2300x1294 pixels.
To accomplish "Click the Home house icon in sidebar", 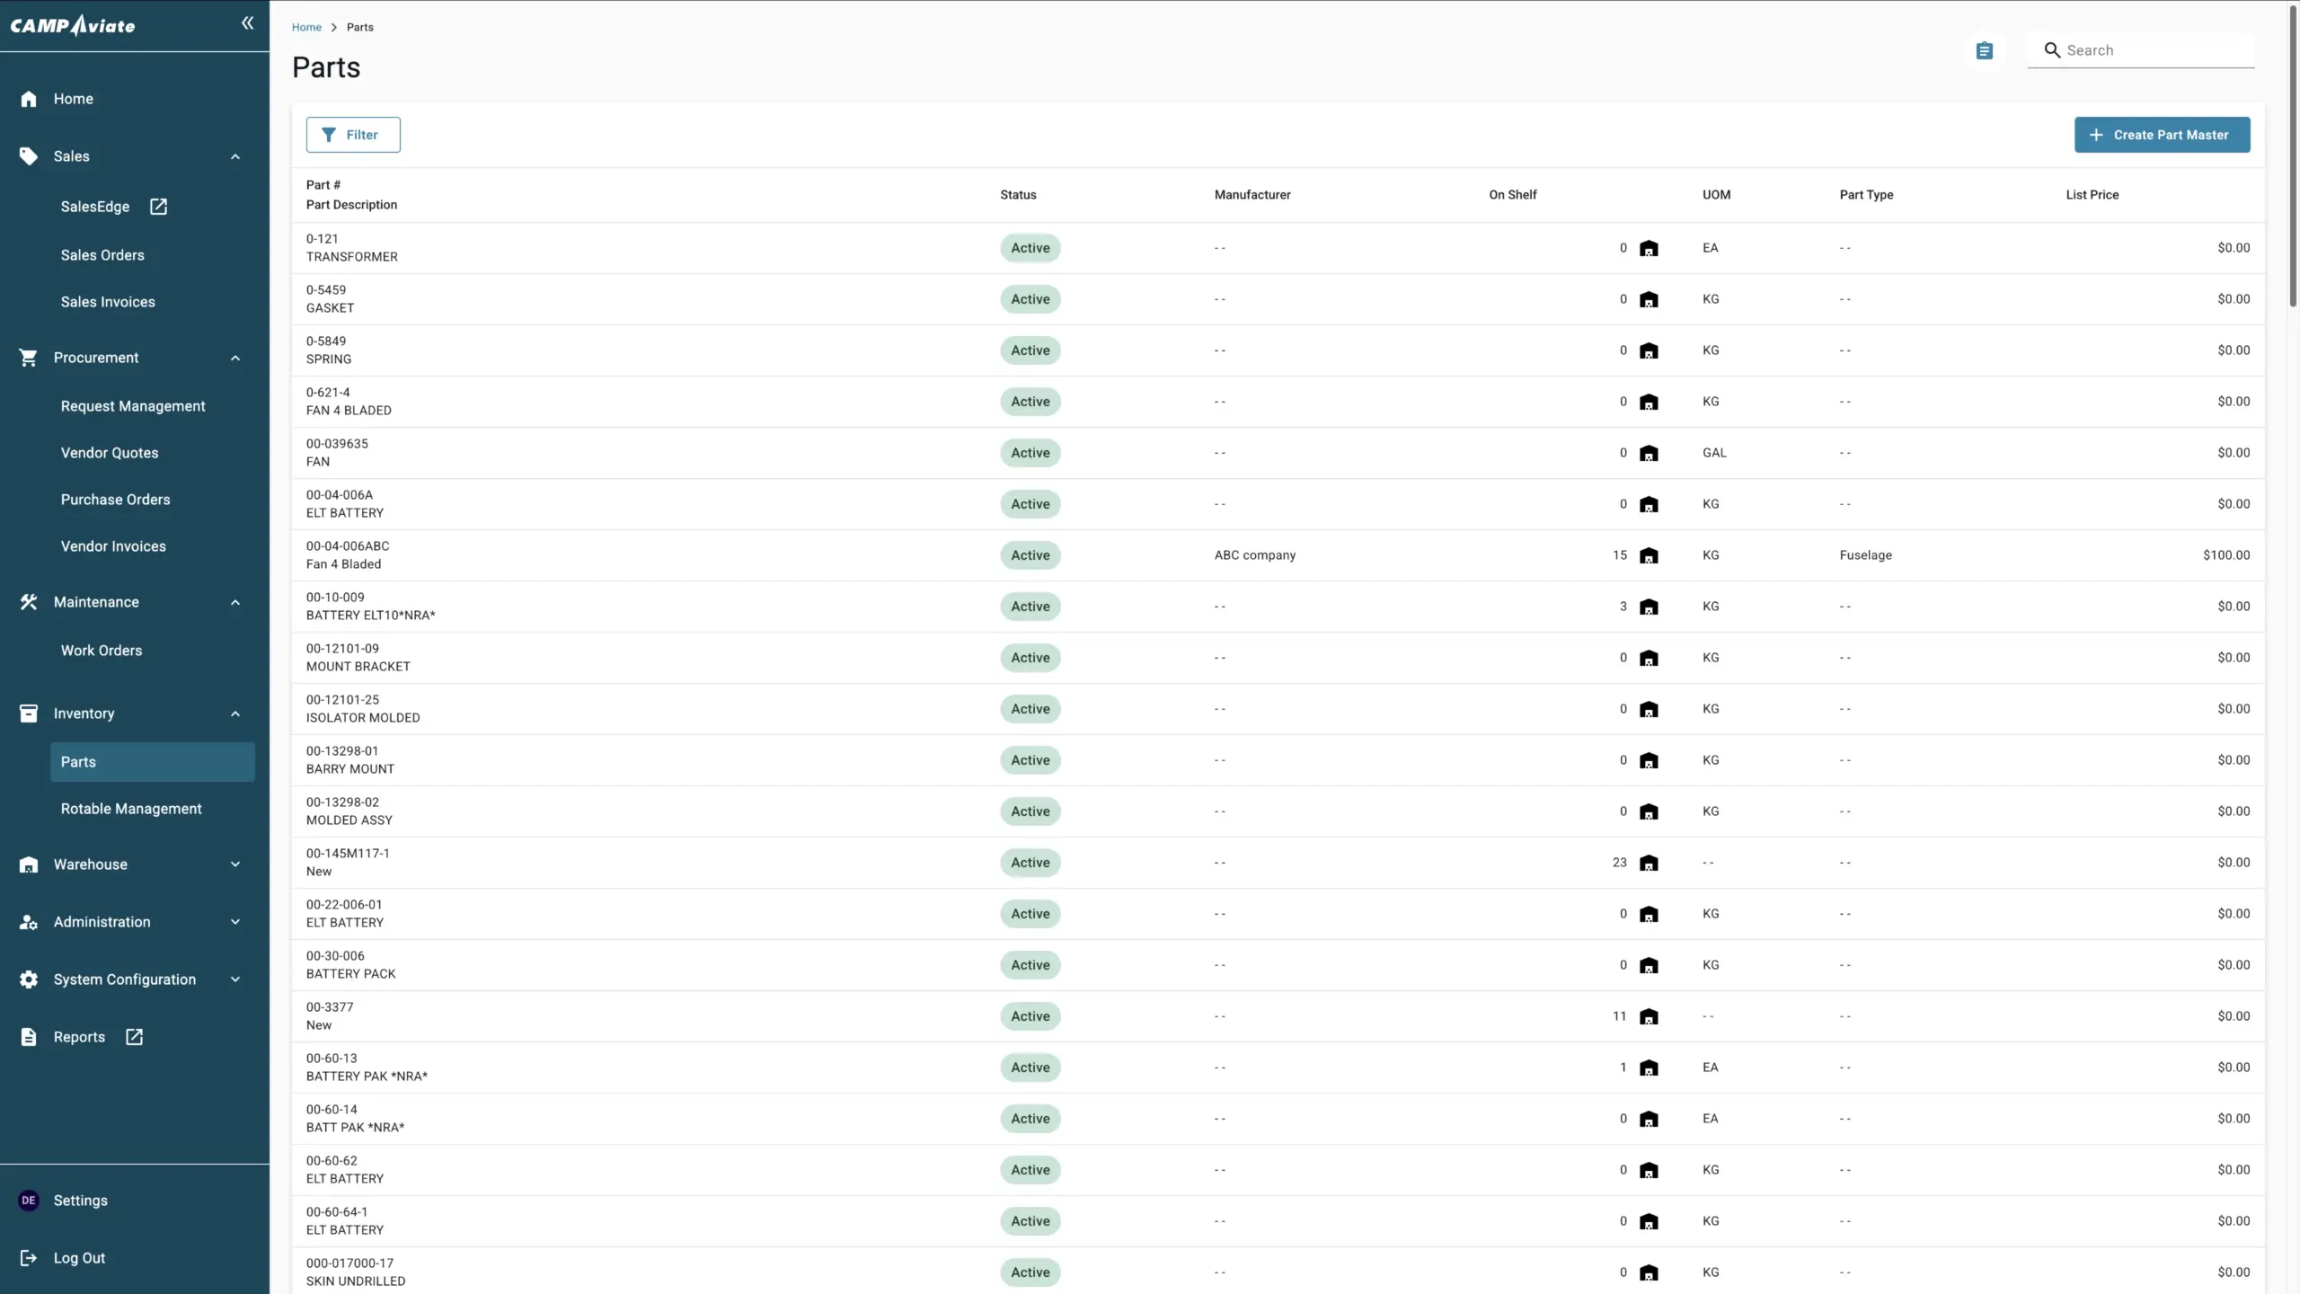I will click(29, 99).
